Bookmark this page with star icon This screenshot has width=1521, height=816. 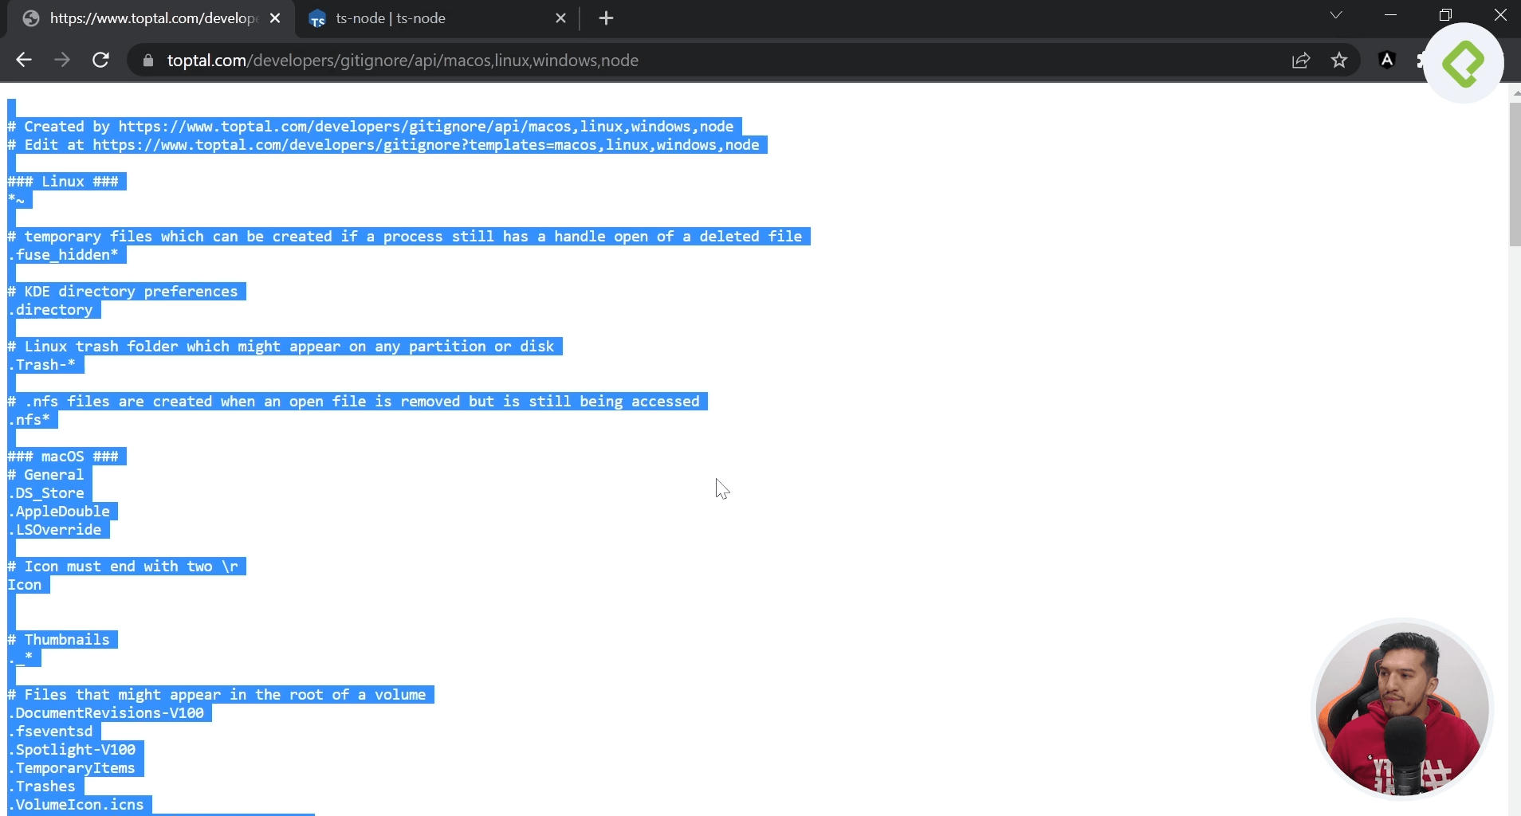[1339, 60]
